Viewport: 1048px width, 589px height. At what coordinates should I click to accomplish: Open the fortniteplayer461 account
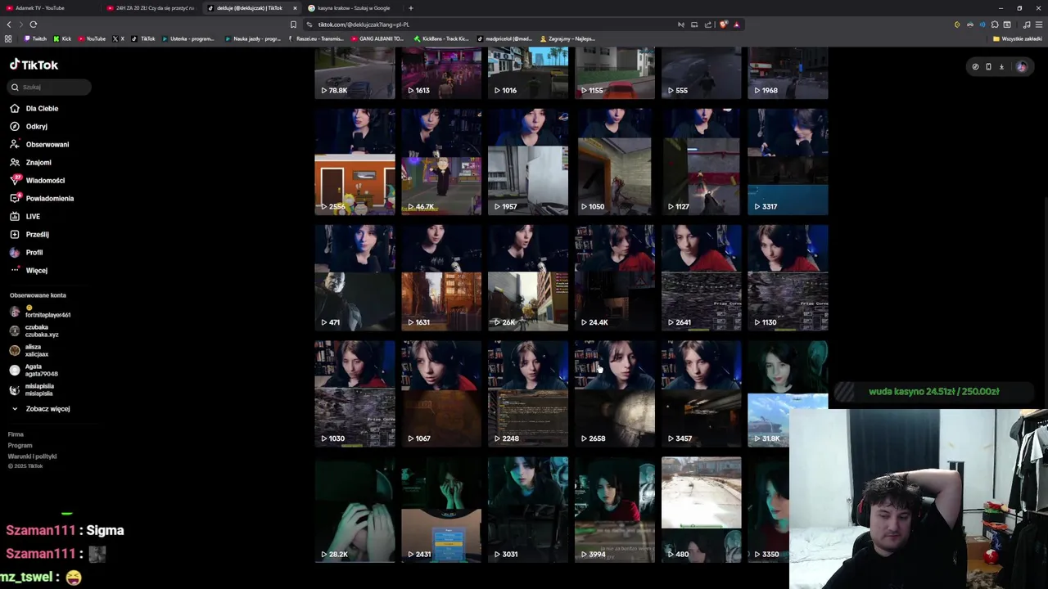tap(40, 312)
